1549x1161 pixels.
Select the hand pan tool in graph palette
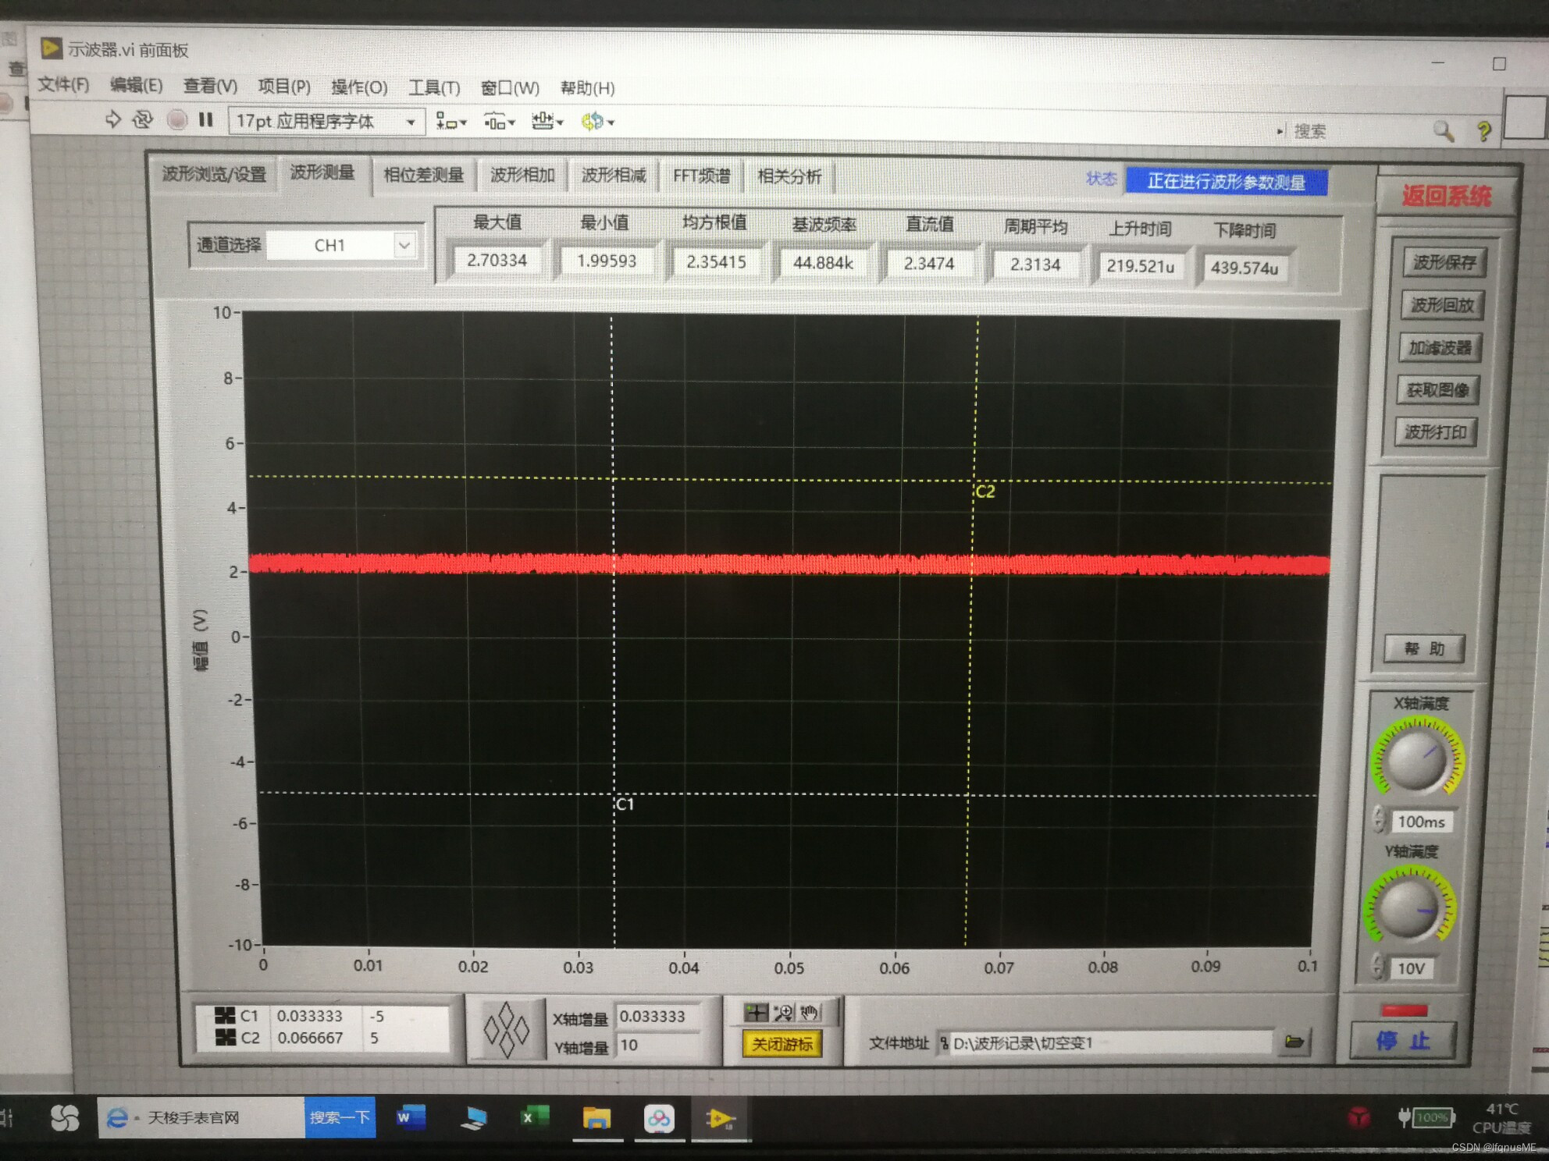click(809, 1013)
